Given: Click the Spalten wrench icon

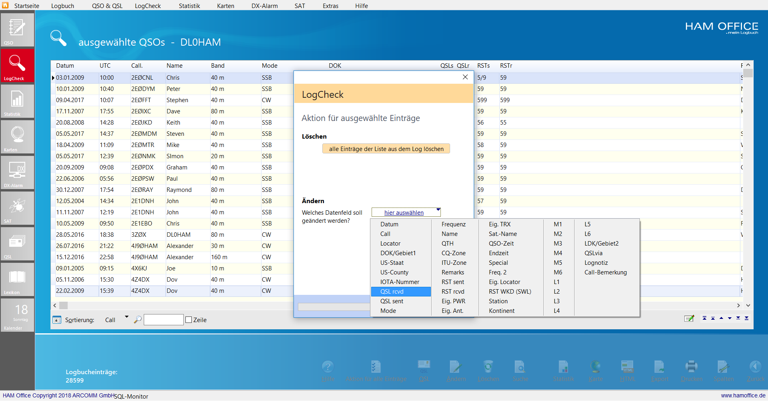Looking at the screenshot, I should (x=724, y=366).
